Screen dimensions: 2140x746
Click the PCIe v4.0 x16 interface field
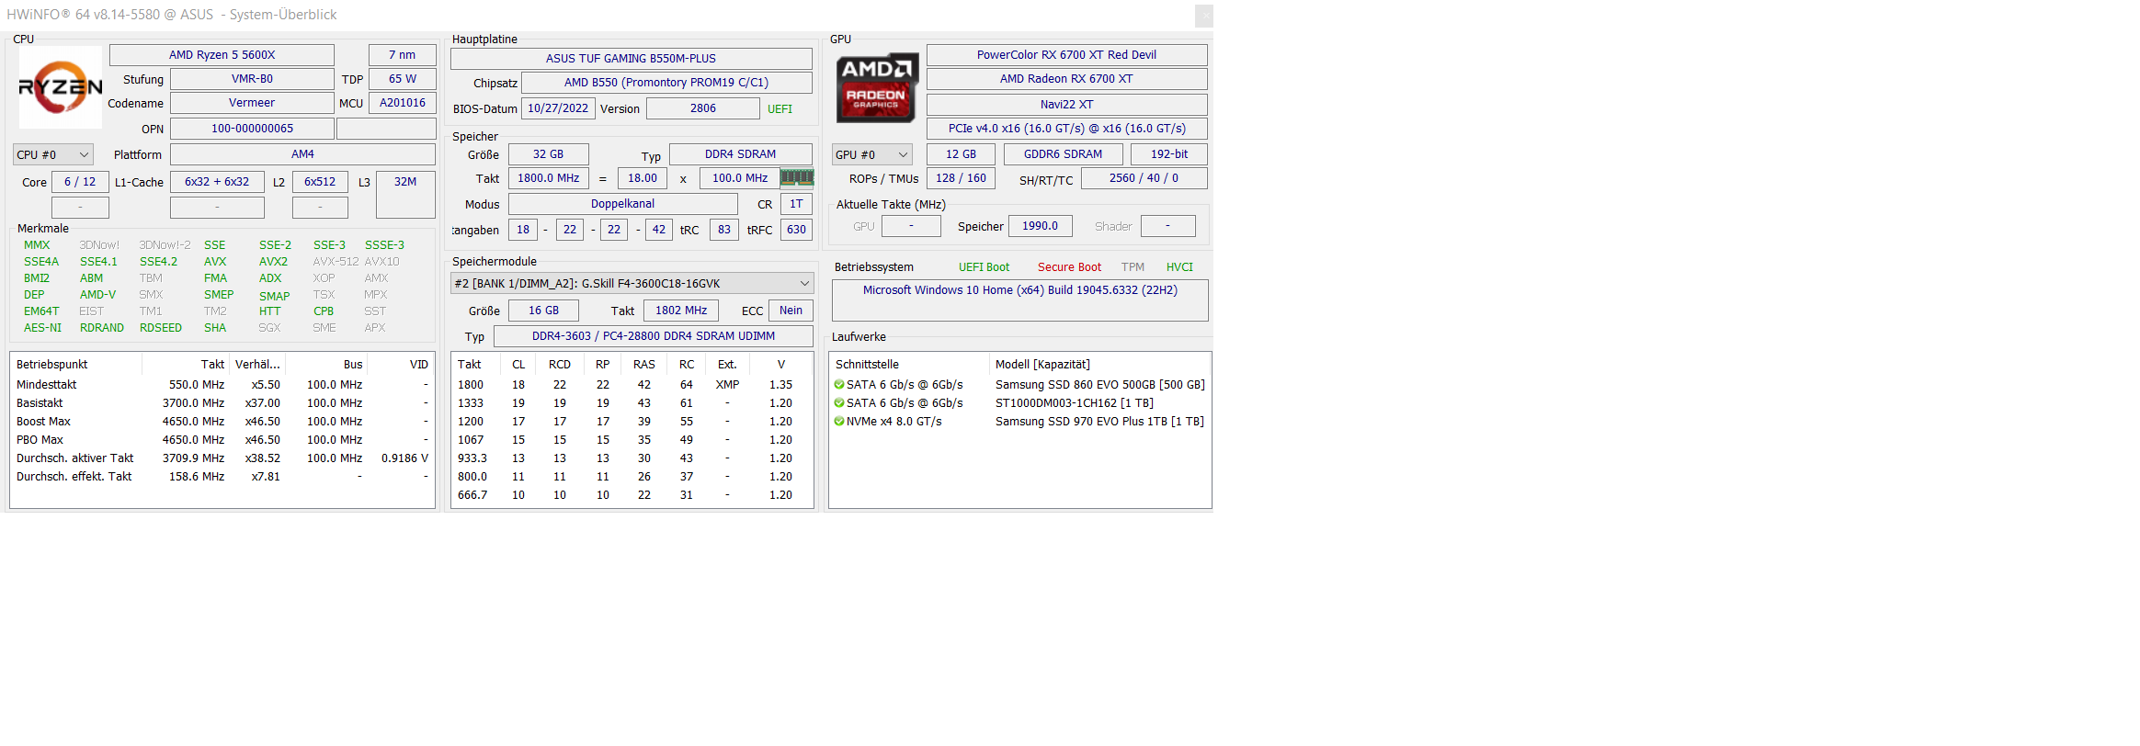pyautogui.click(x=1066, y=129)
